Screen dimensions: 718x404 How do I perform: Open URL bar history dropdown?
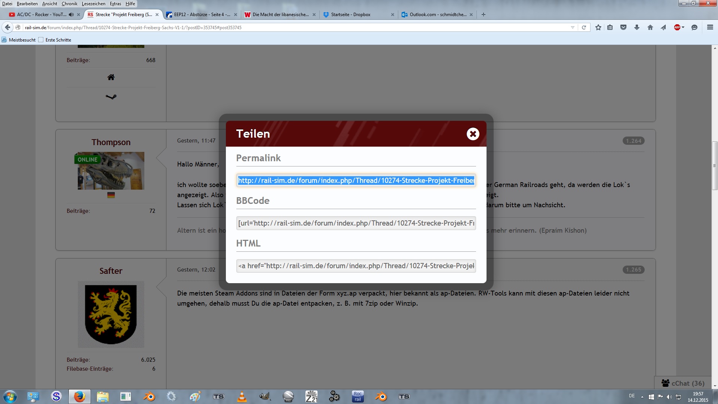tap(573, 27)
